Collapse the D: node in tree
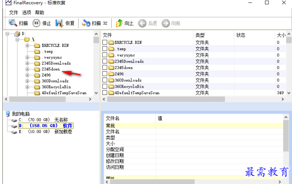 [7, 34]
